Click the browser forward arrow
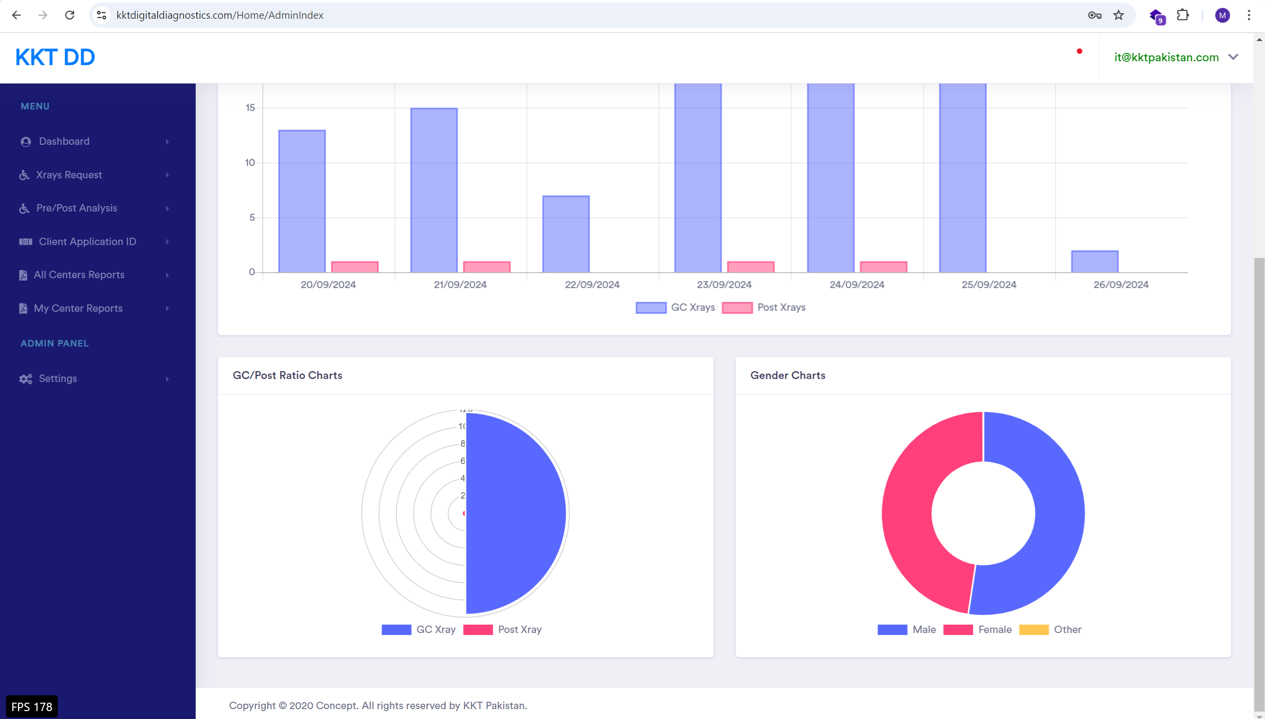This screenshot has width=1265, height=719. 43,15
